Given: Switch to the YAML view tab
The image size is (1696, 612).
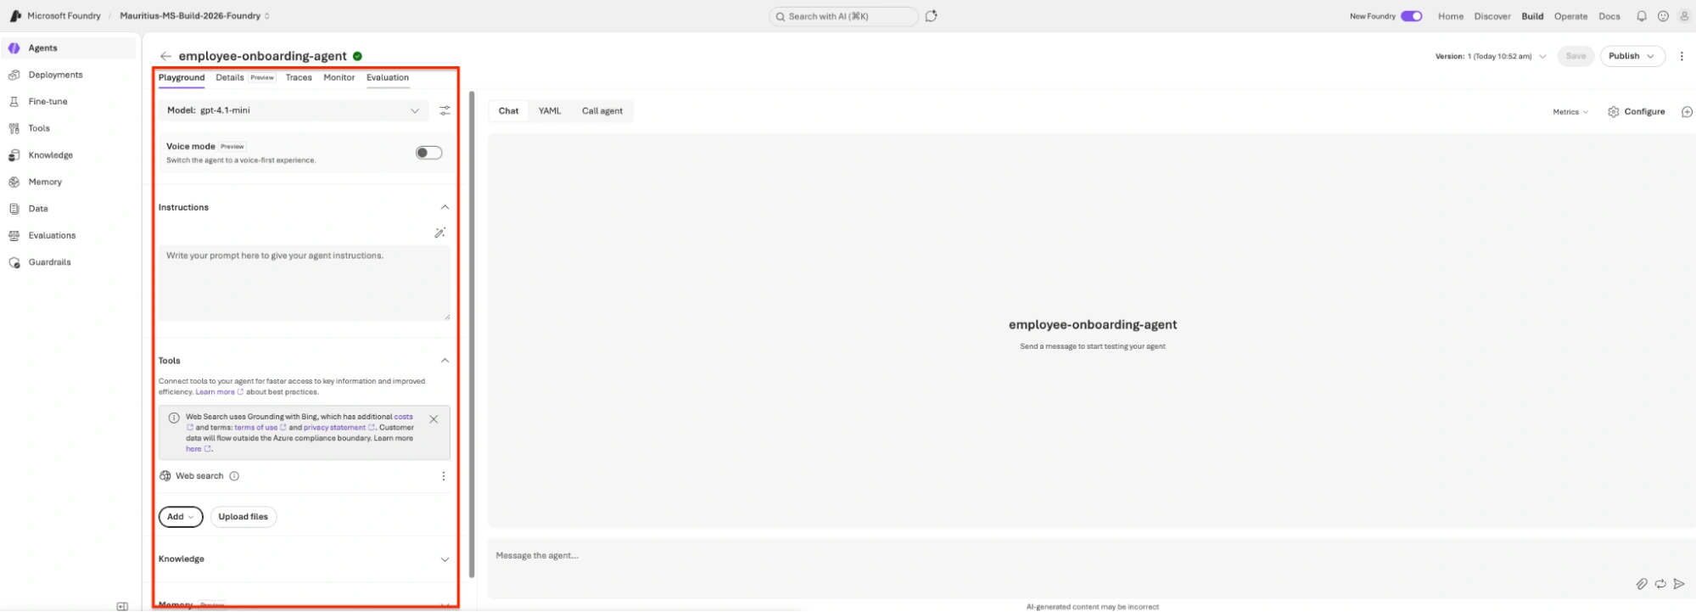Looking at the screenshot, I should tap(550, 111).
